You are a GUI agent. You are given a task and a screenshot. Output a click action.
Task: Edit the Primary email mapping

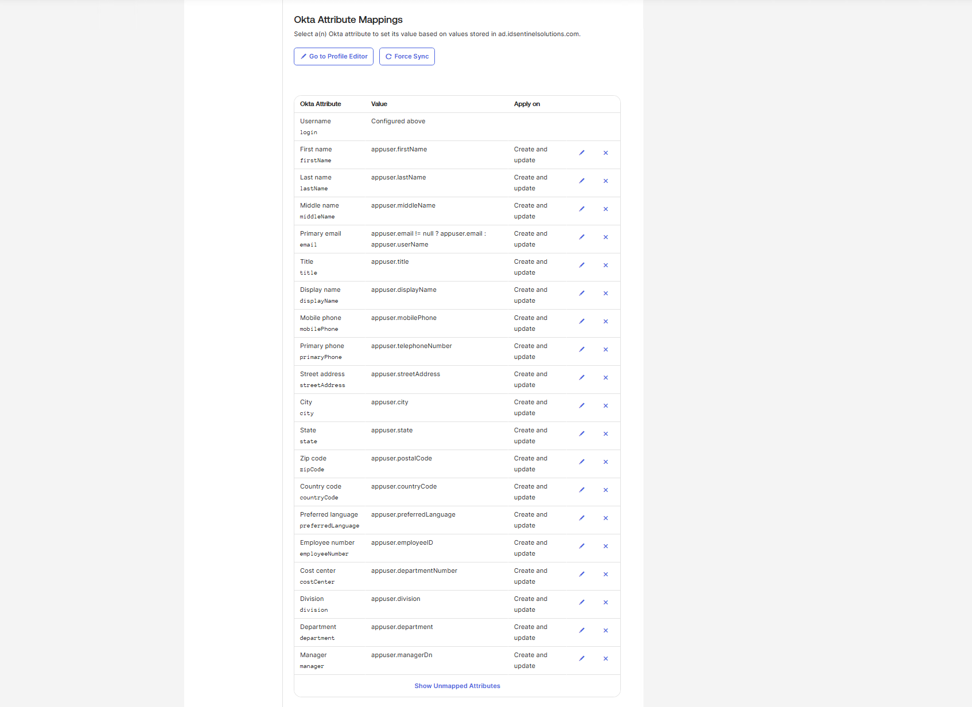point(582,237)
